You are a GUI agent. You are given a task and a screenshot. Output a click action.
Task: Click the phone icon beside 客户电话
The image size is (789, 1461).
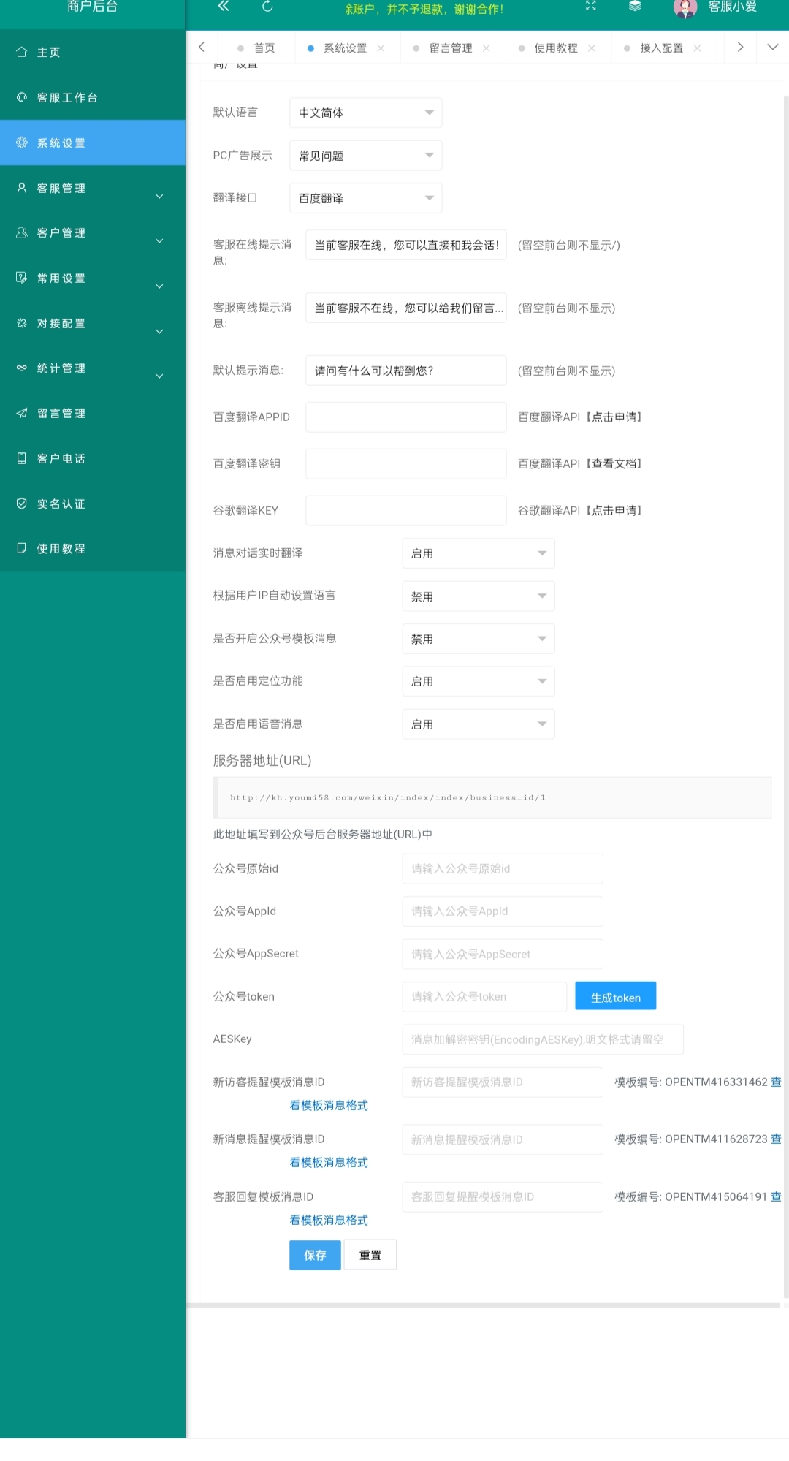[22, 458]
